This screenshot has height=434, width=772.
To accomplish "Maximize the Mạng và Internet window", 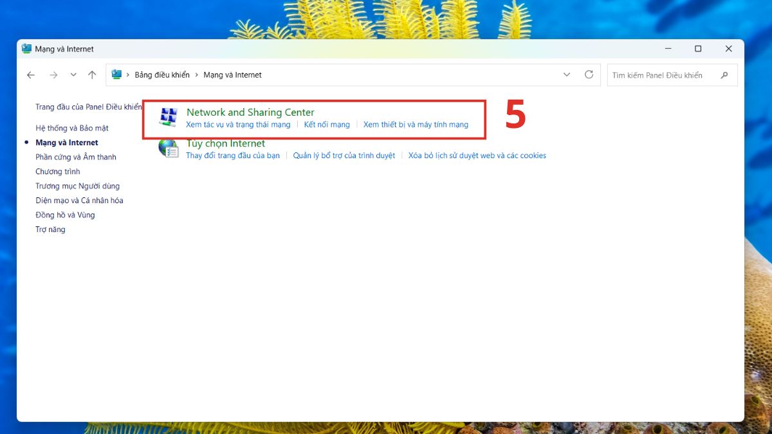I will click(x=698, y=49).
